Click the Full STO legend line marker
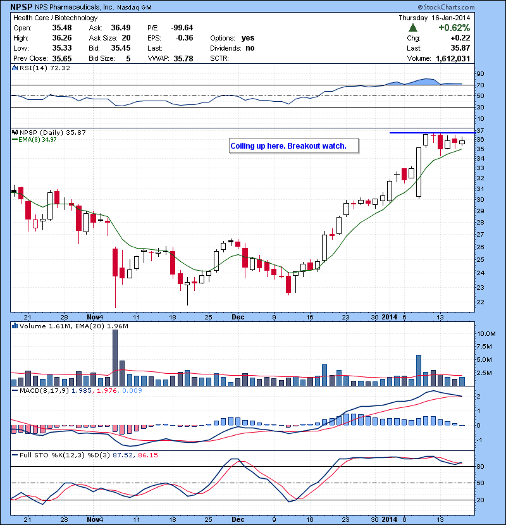 click(x=15, y=455)
